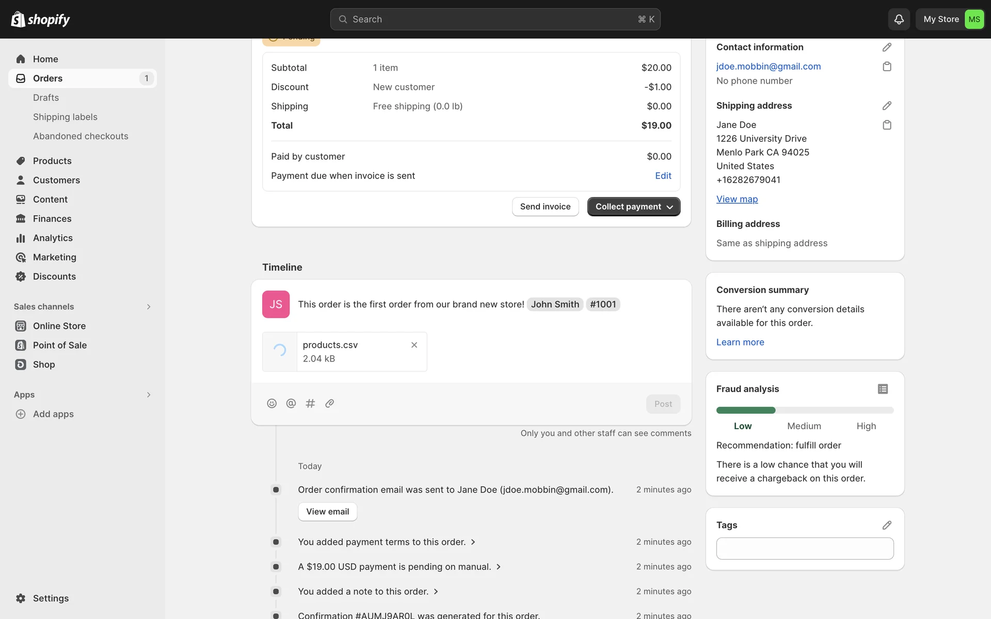Open Collect payment dropdown
The image size is (991, 619).
(x=633, y=207)
